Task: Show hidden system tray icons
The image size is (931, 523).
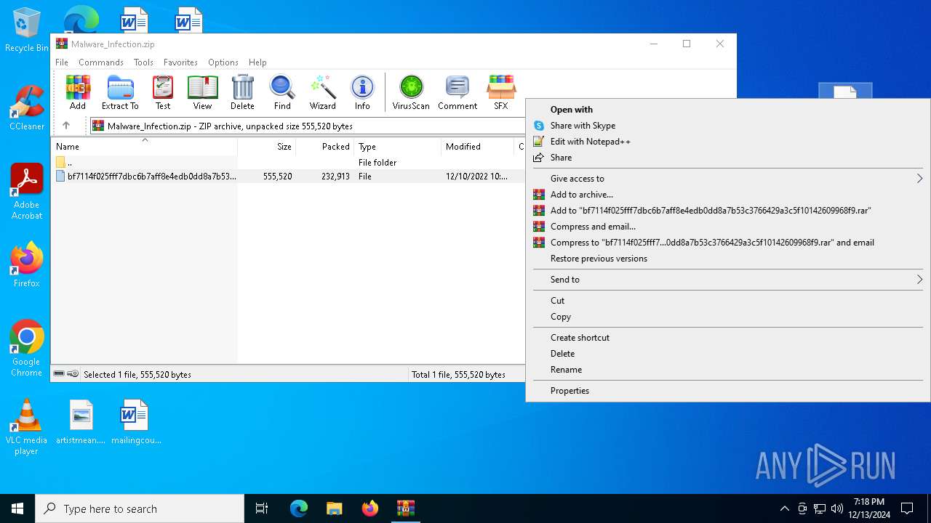Action: [784, 508]
